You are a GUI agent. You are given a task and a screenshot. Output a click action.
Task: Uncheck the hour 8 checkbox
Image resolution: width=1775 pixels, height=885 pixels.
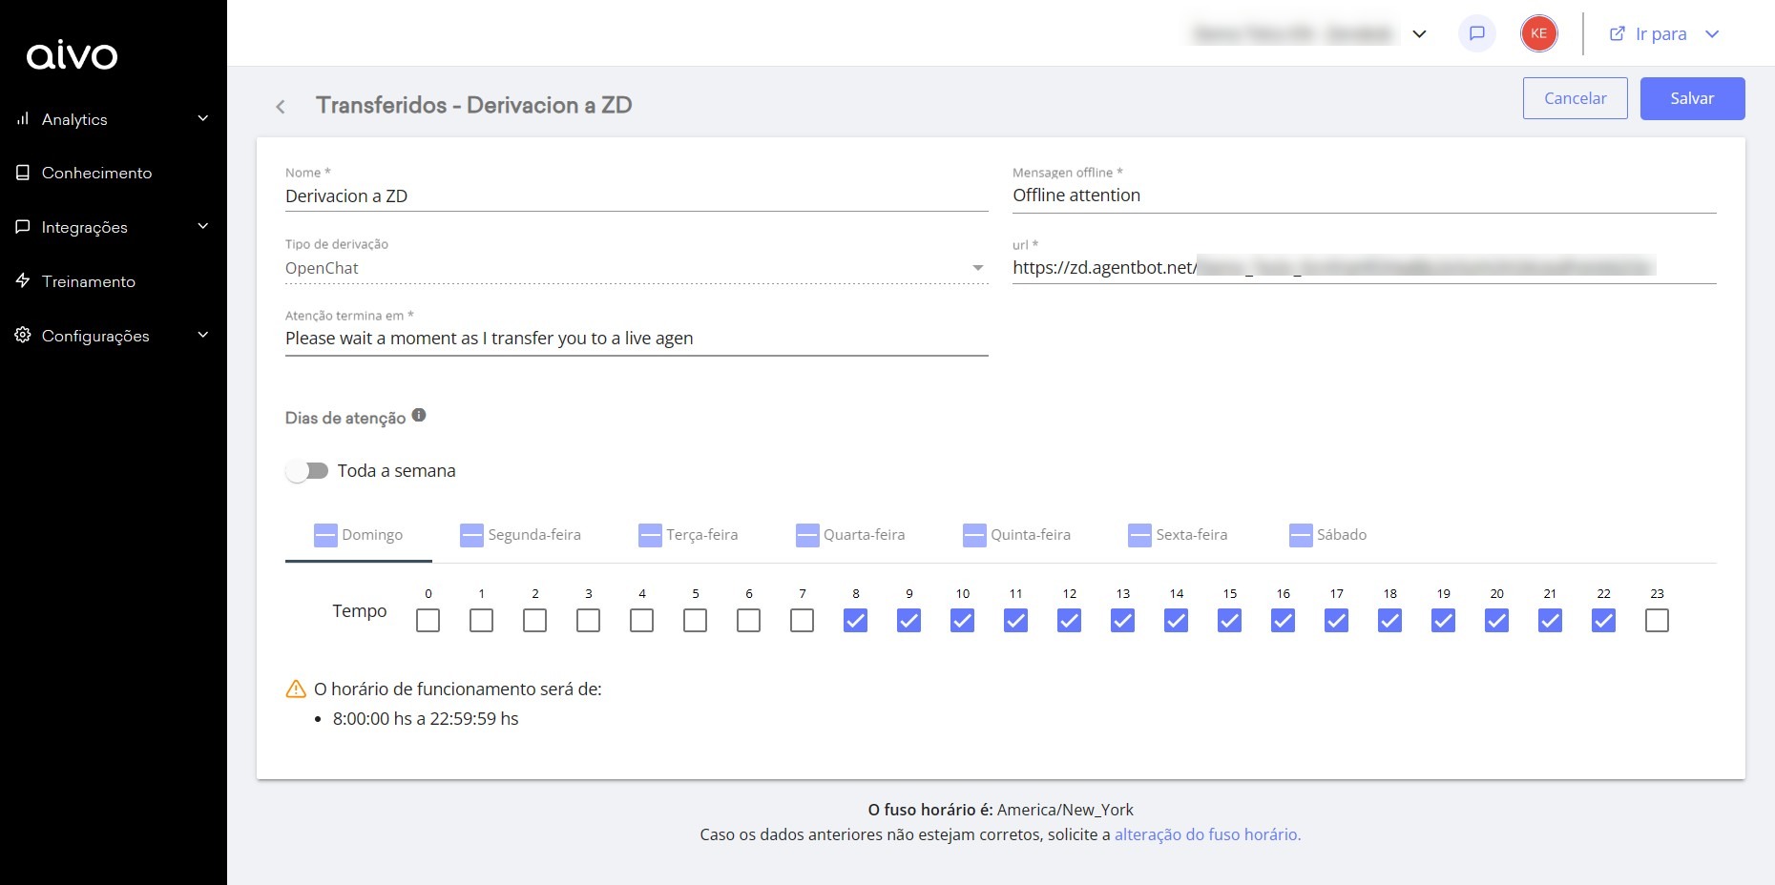pyautogui.click(x=856, y=621)
